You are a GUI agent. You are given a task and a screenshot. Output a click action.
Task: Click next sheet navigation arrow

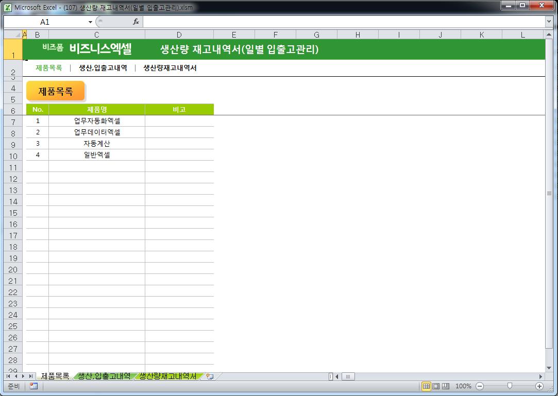point(23,376)
